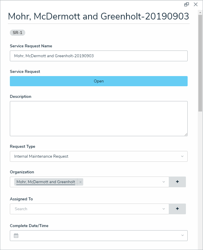Remove the Mohr, McDermott and Greenholt chip

click(80, 182)
